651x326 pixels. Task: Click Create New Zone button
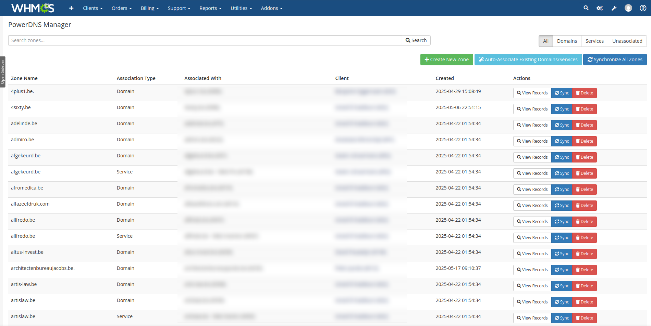pos(446,60)
